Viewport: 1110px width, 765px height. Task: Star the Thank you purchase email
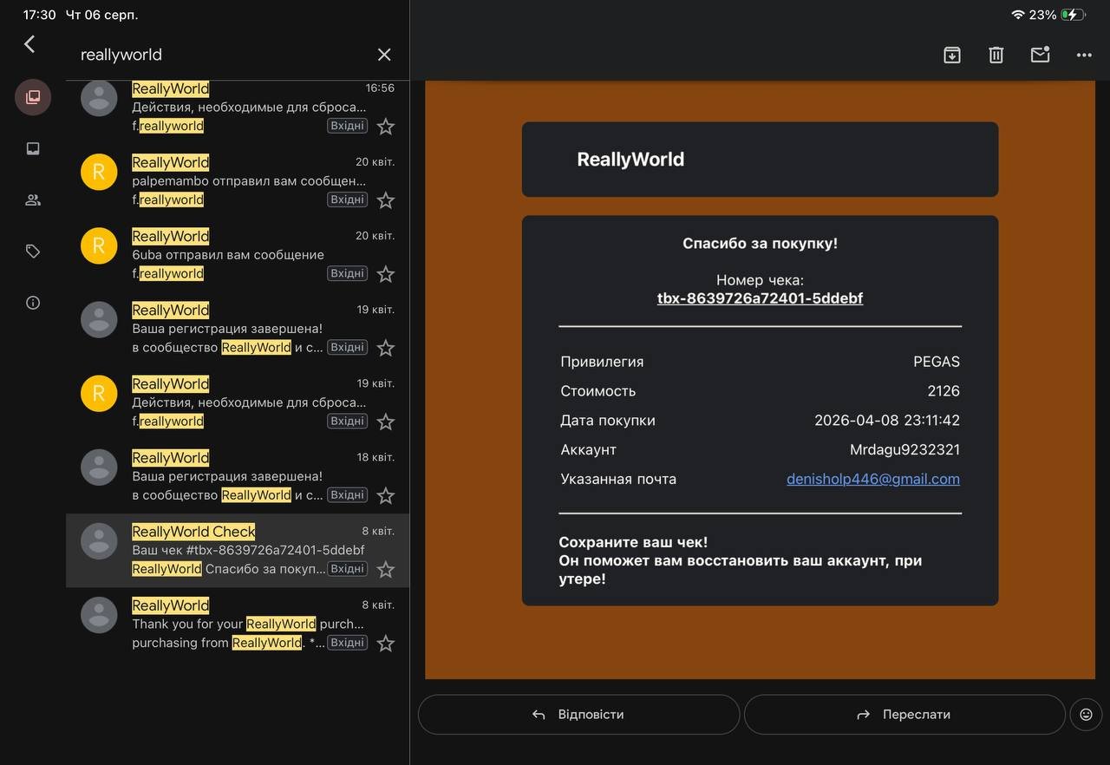pyautogui.click(x=386, y=644)
